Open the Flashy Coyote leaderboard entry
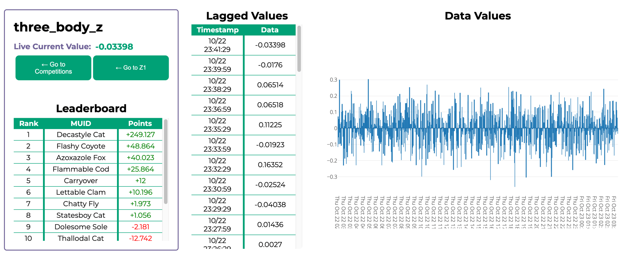The width and height of the screenshot is (624, 255). [x=81, y=146]
